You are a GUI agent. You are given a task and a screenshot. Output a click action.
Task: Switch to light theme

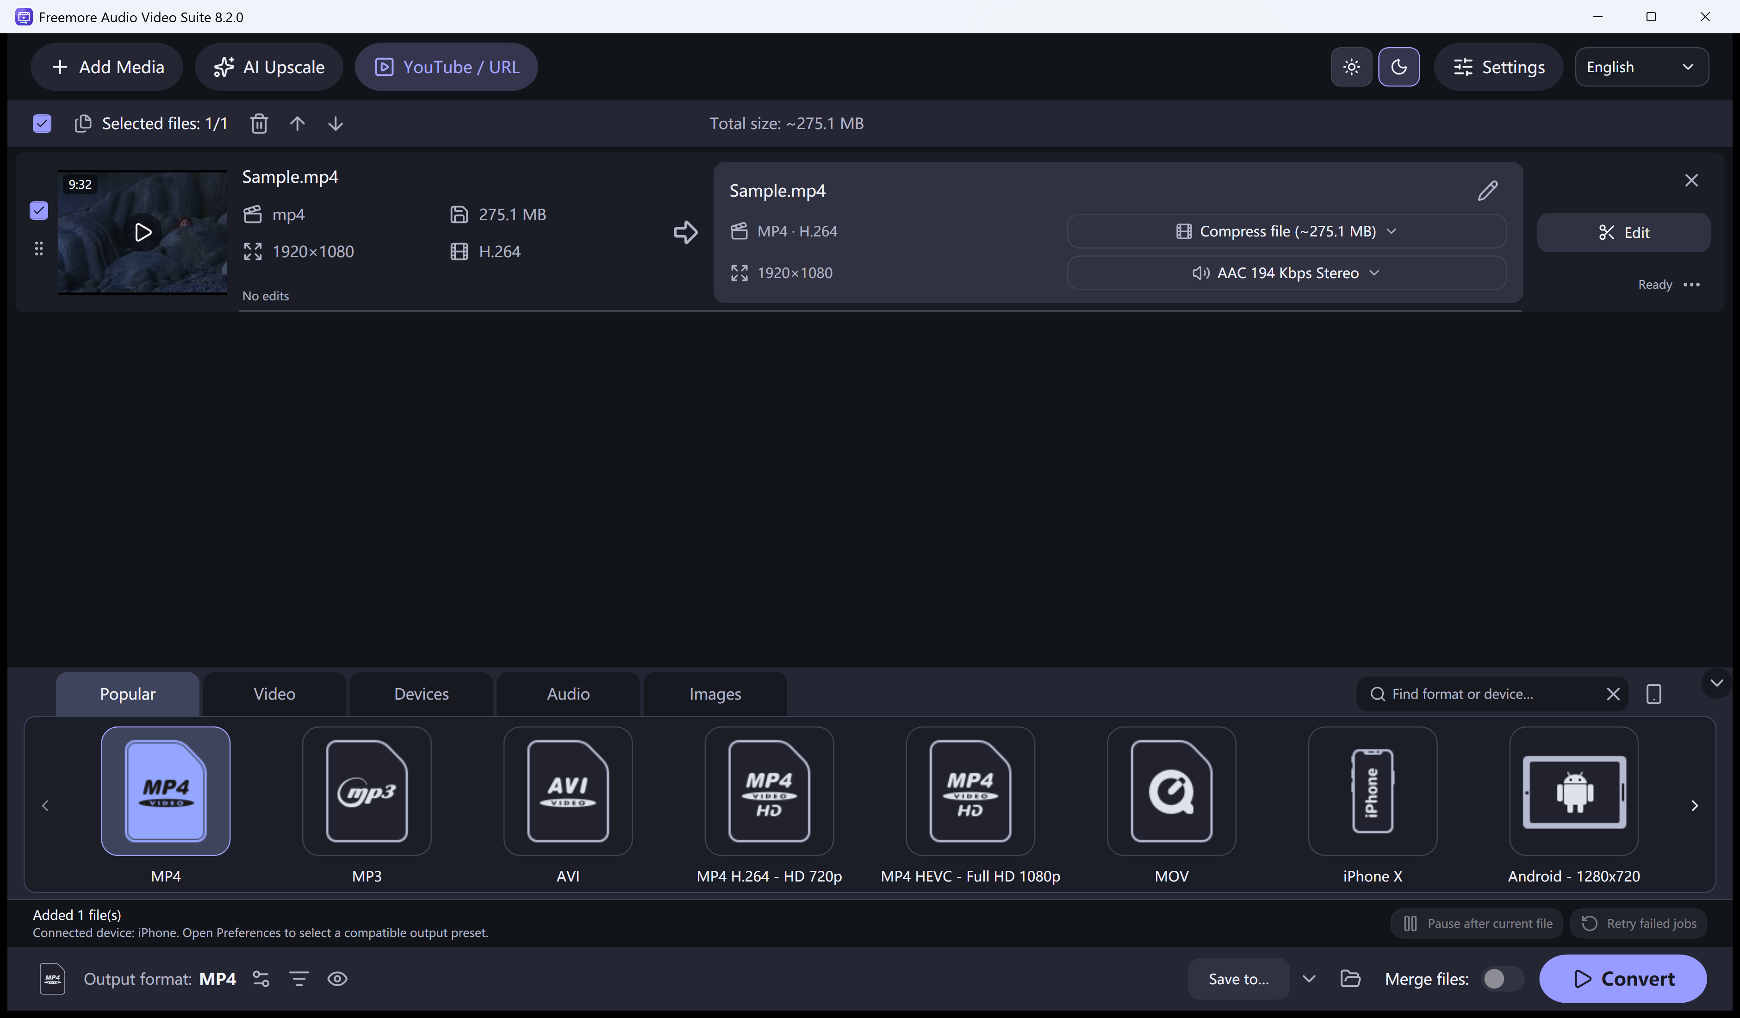(1351, 67)
